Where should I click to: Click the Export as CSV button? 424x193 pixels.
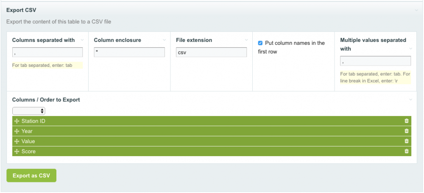(x=31, y=176)
